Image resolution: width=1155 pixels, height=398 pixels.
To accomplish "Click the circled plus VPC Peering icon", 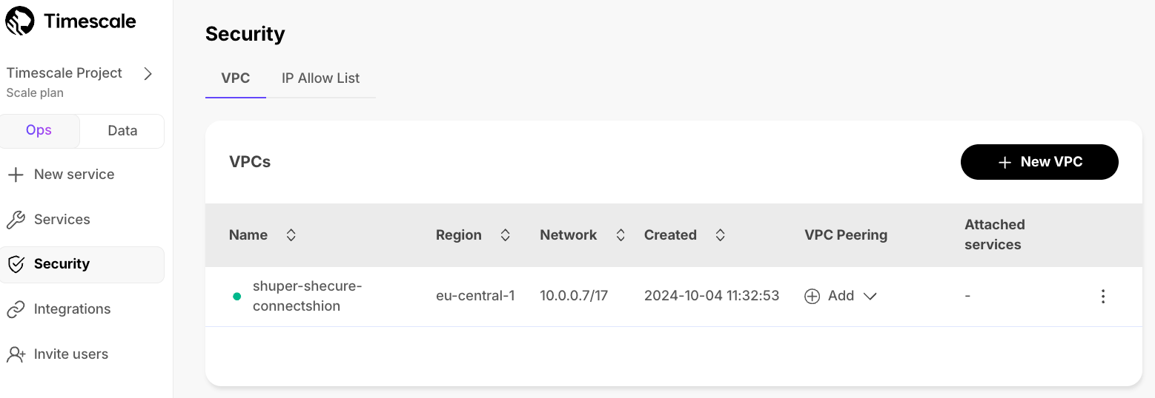I will pyautogui.click(x=813, y=296).
